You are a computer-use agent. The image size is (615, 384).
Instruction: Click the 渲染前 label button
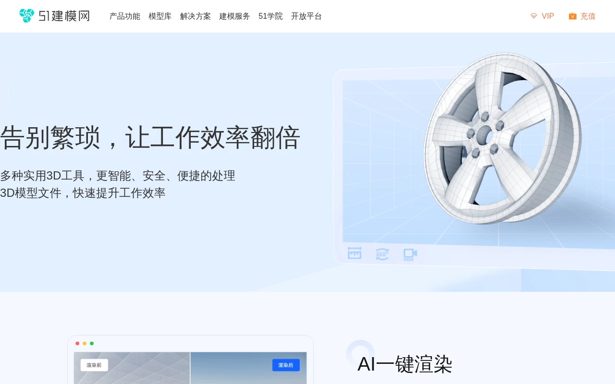[94, 365]
